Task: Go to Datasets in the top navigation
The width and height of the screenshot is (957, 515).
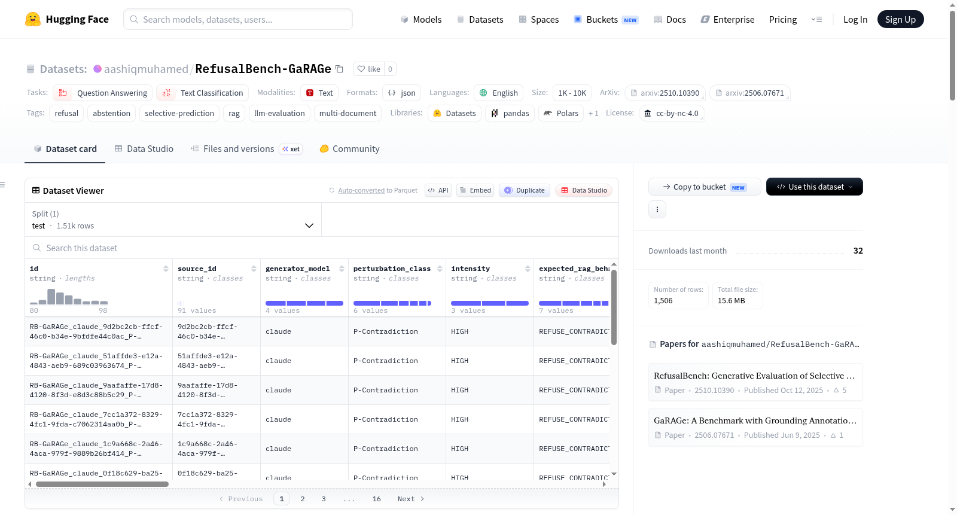Action: [x=480, y=19]
